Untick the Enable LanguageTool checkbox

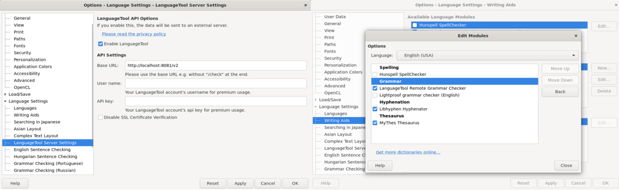pyautogui.click(x=101, y=44)
